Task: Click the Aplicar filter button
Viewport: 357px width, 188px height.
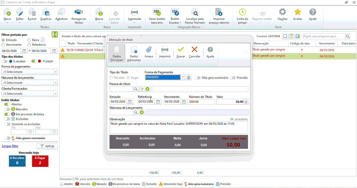Action: (x=47, y=146)
